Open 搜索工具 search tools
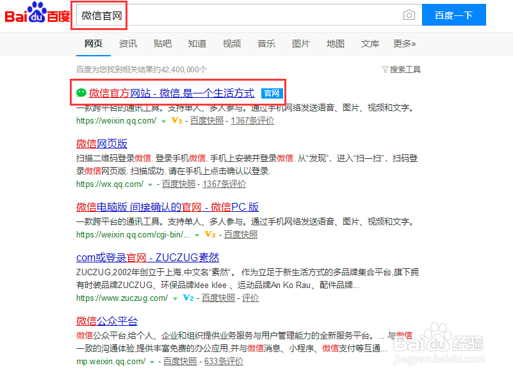The height and width of the screenshot is (377, 513). pyautogui.click(x=405, y=70)
